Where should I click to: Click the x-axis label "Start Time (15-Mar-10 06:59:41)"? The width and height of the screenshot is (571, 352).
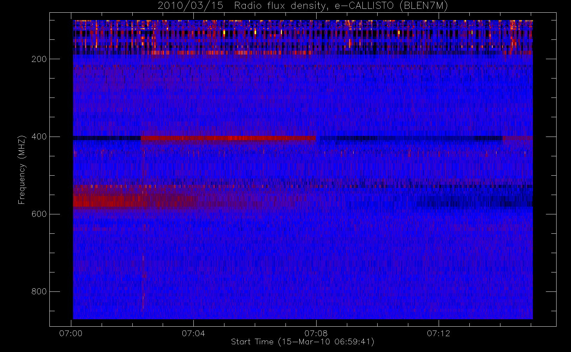pyautogui.click(x=302, y=342)
